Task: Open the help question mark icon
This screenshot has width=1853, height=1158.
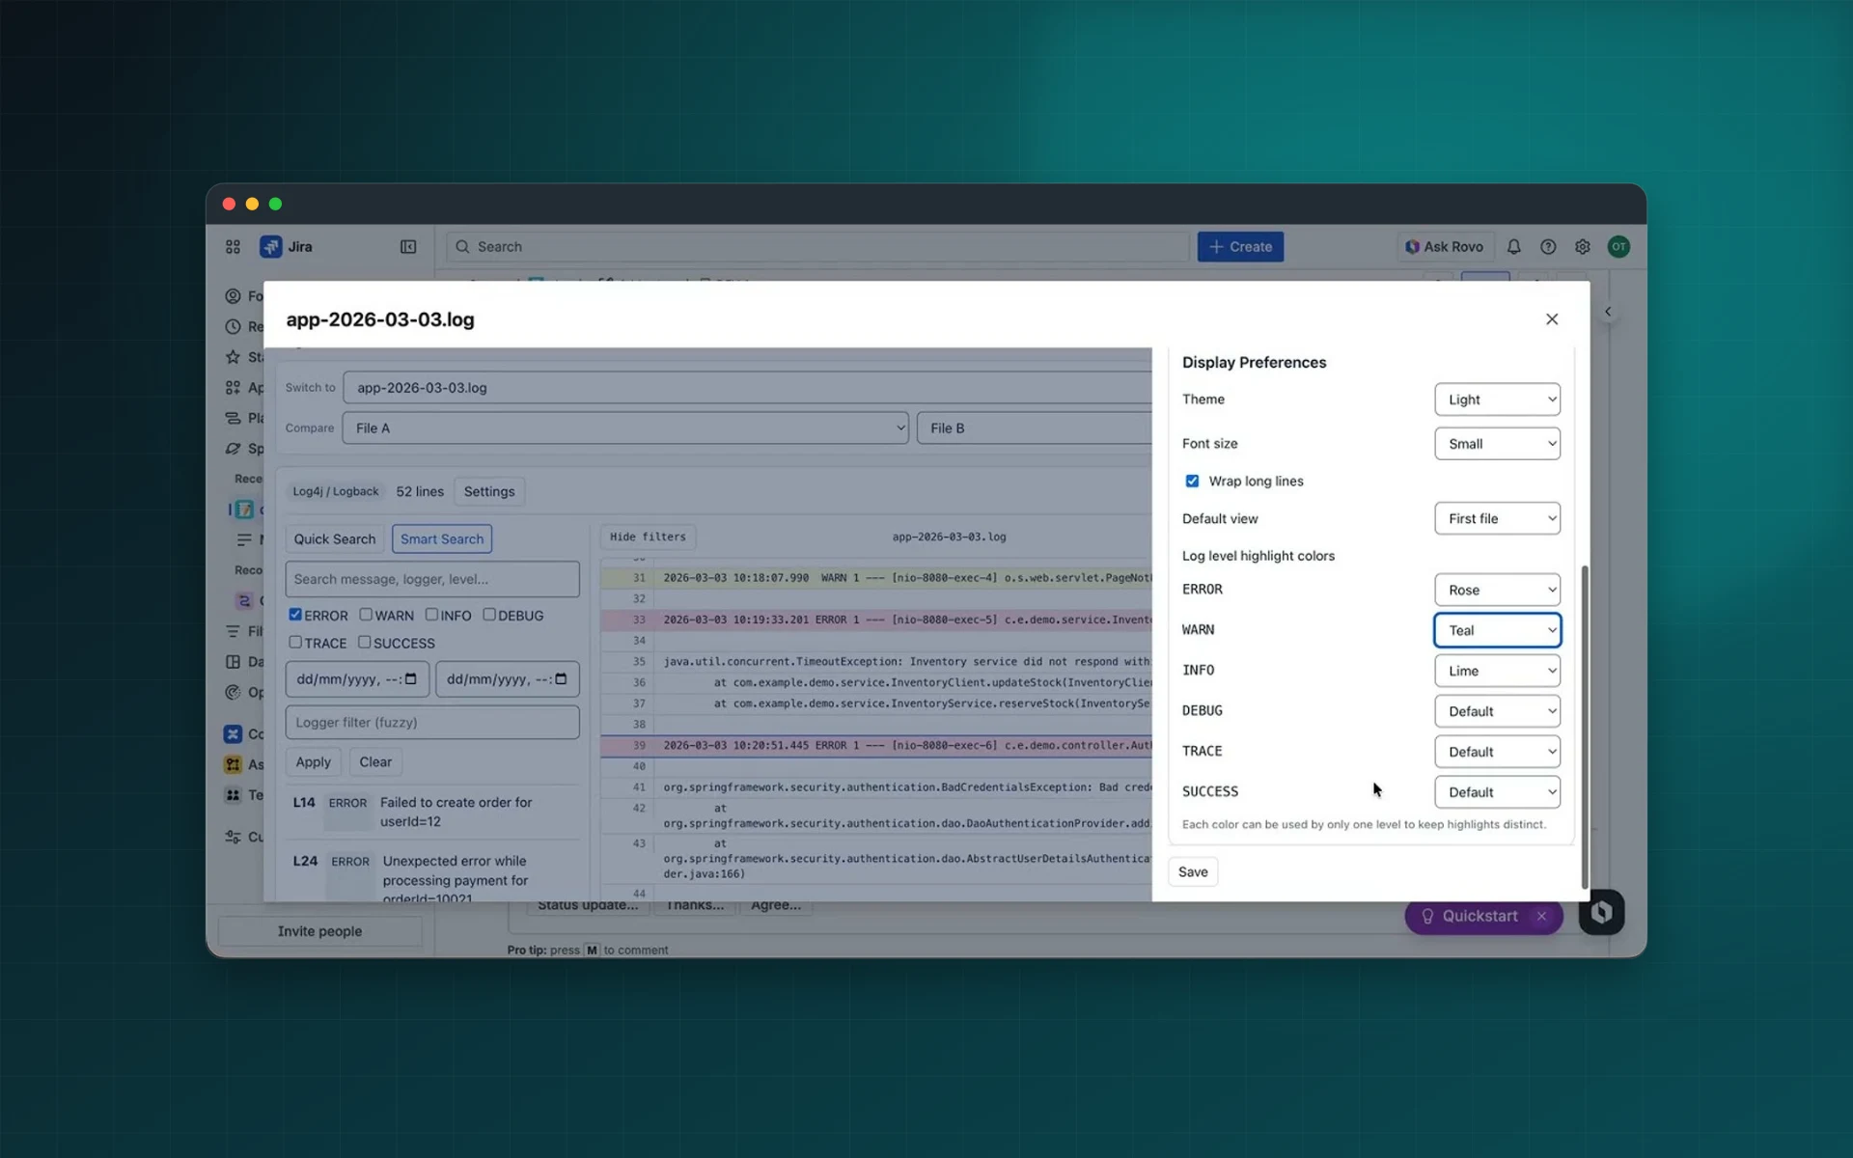Action: pyautogui.click(x=1548, y=247)
